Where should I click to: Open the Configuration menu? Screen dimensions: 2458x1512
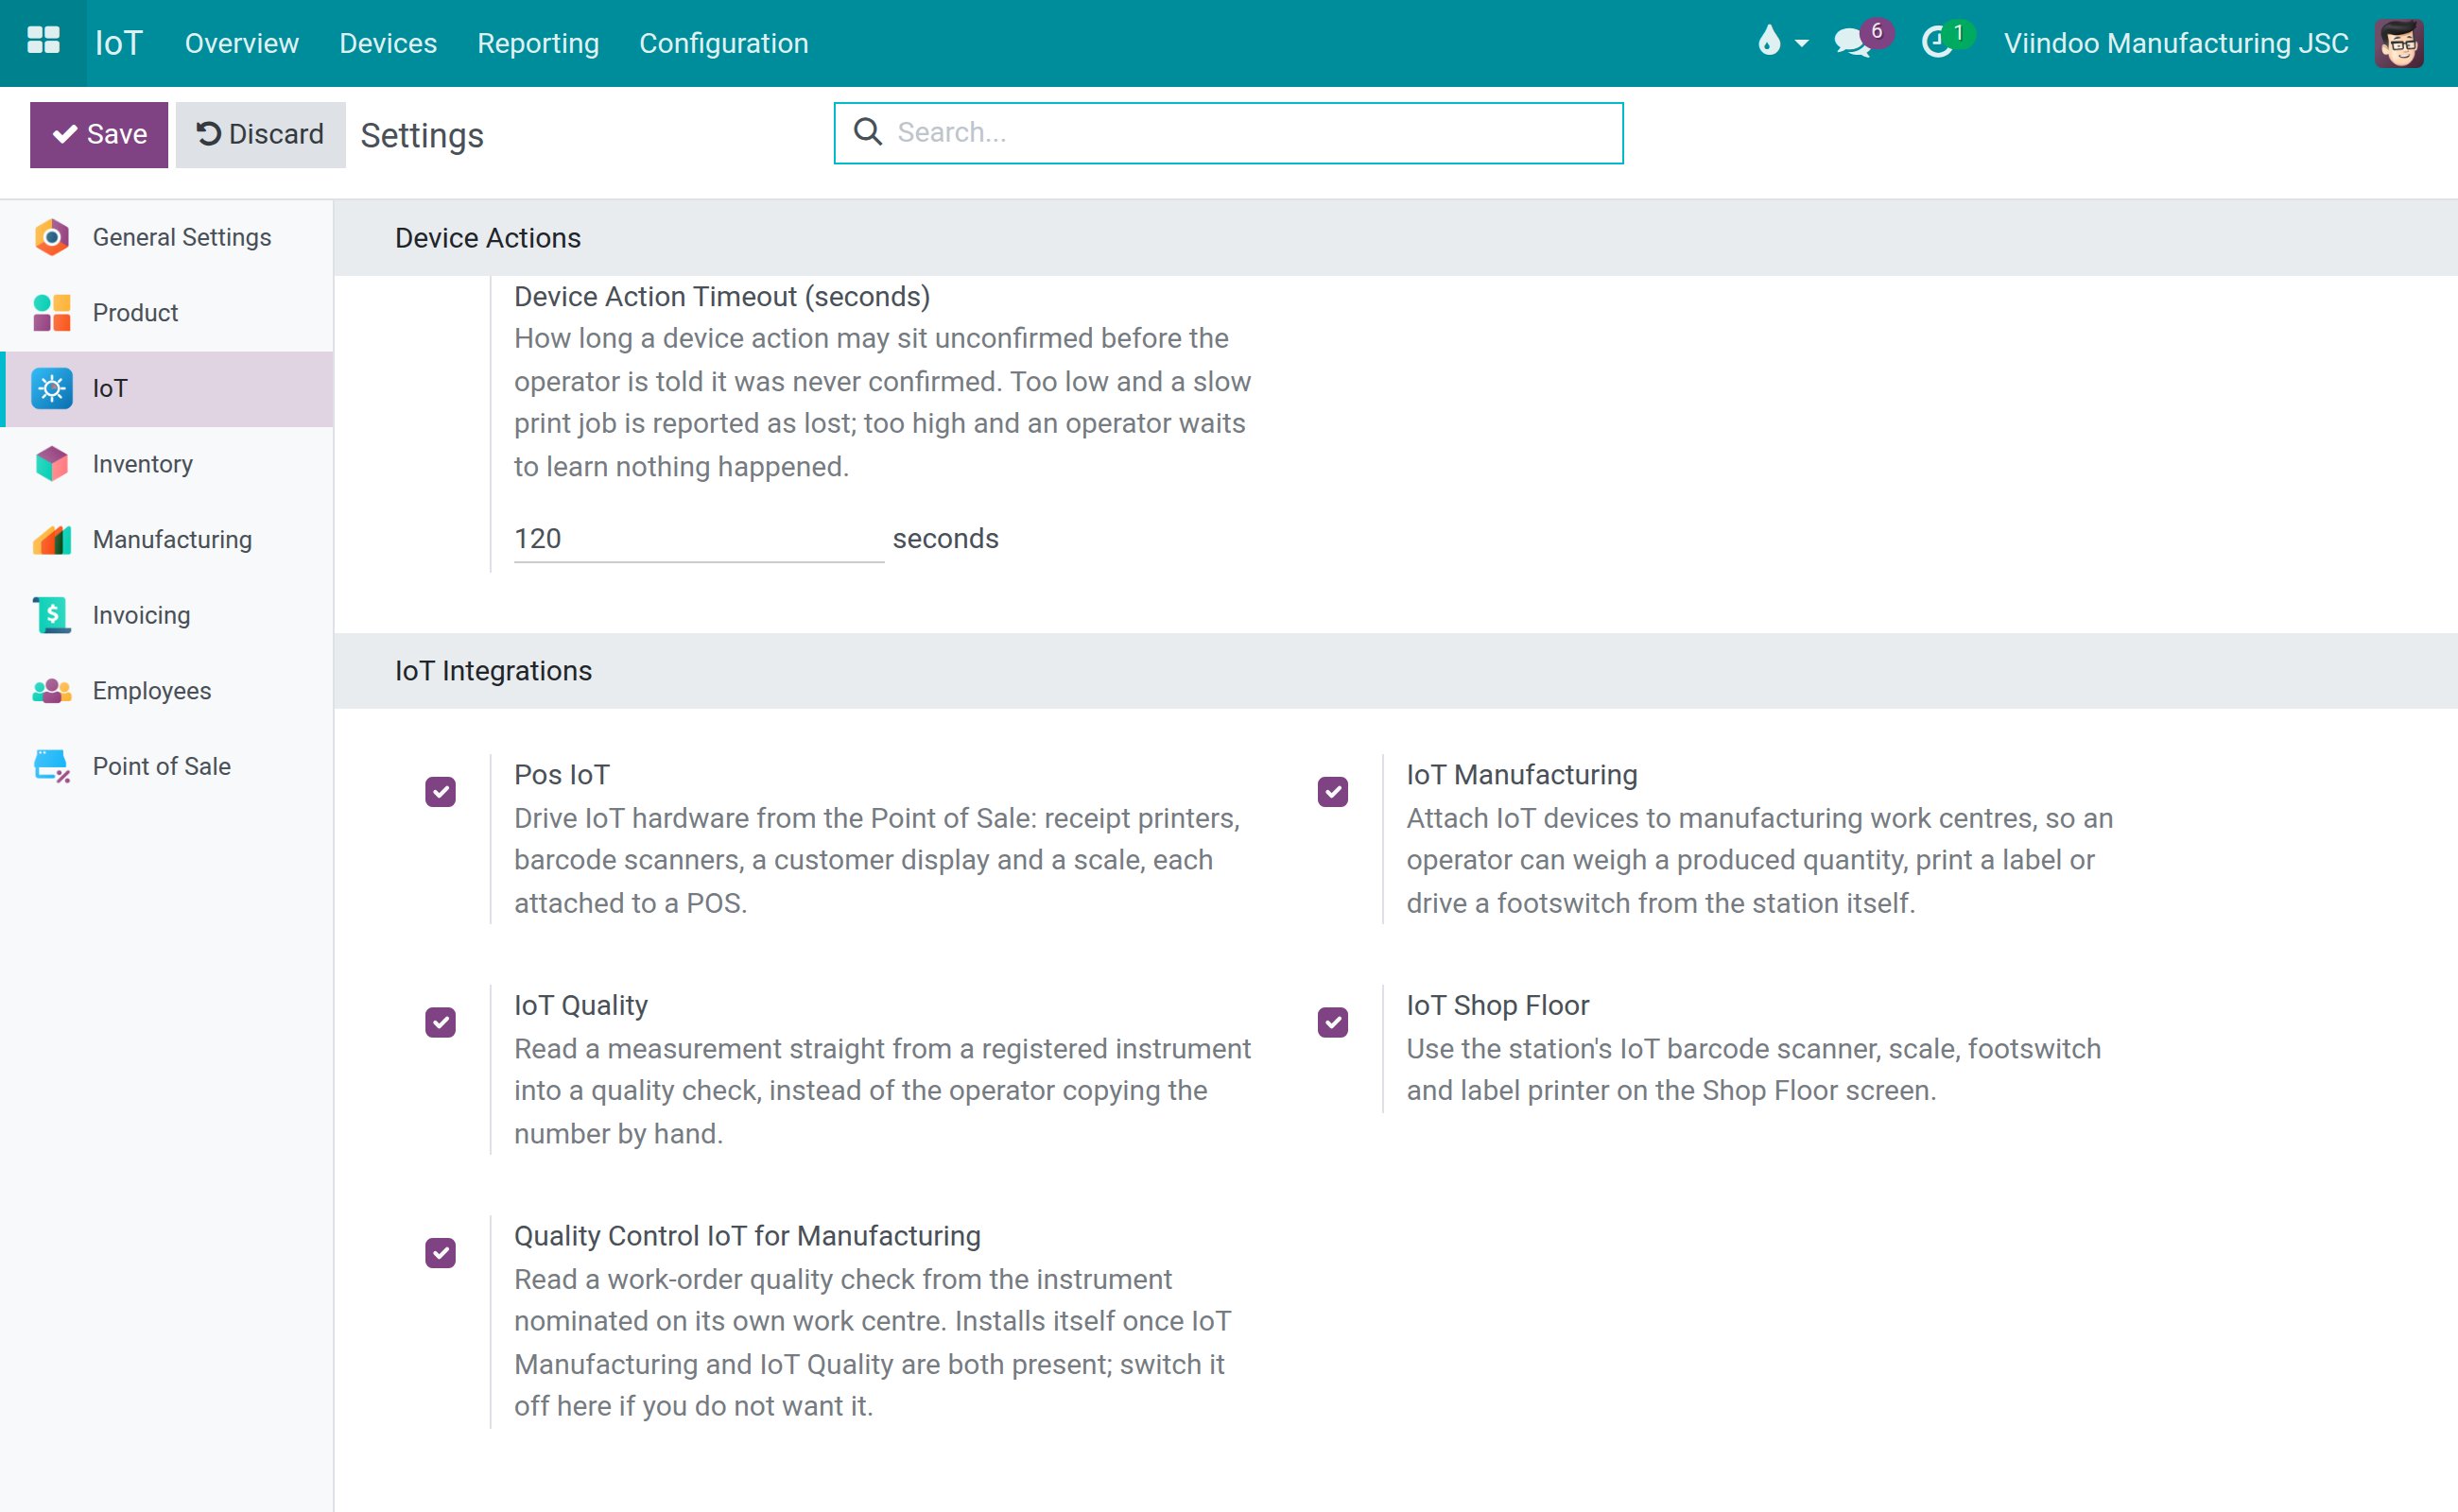[723, 43]
